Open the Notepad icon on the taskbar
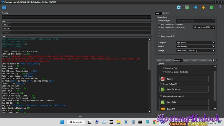This screenshot has width=224, height=126. [147, 122]
